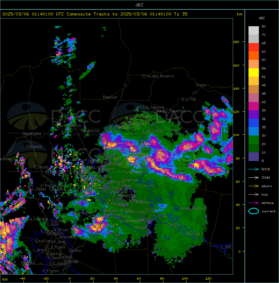Click the gray 70 dBZ color swatch
Viewport: 279px width, 283px height.
pyautogui.click(x=254, y=39)
